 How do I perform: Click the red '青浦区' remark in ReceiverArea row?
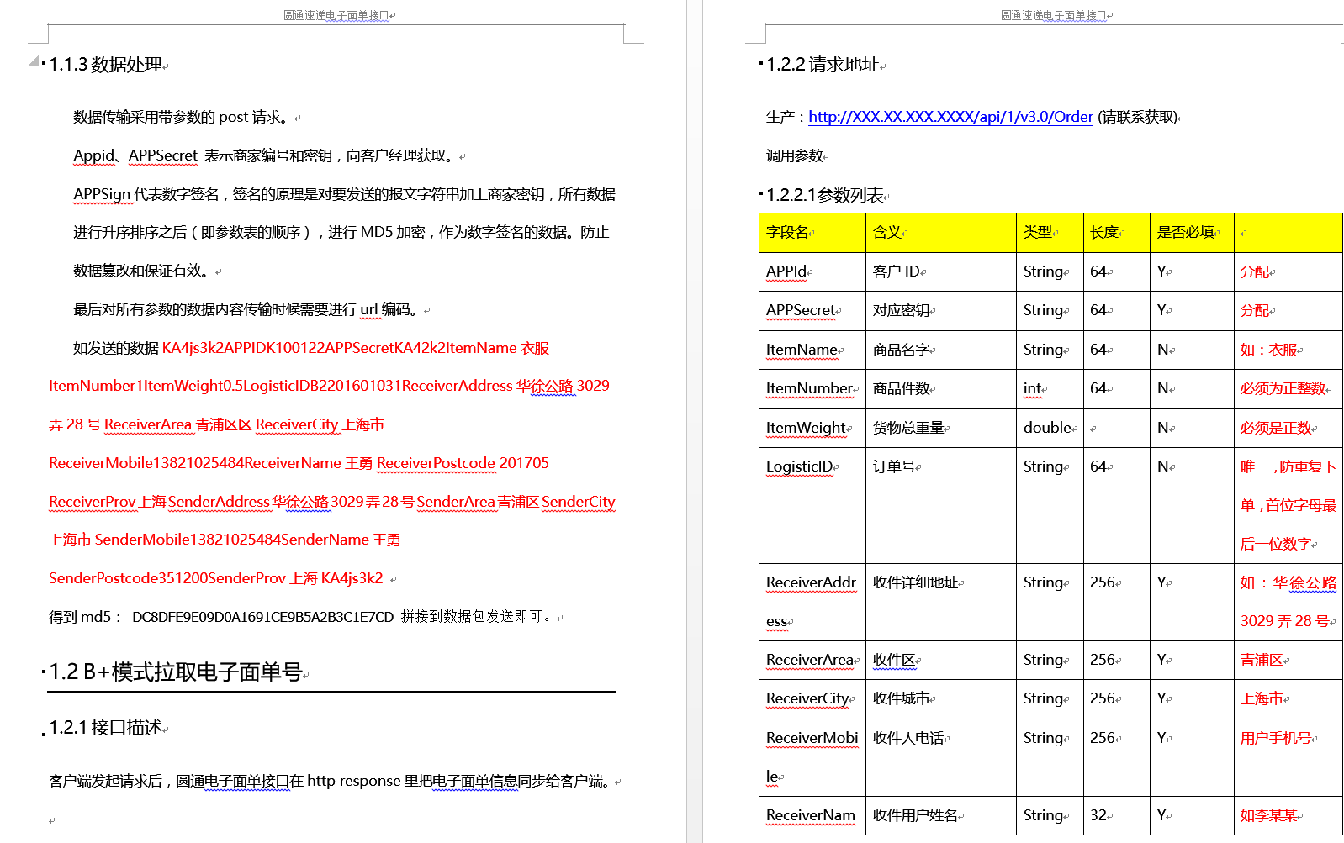click(1262, 660)
